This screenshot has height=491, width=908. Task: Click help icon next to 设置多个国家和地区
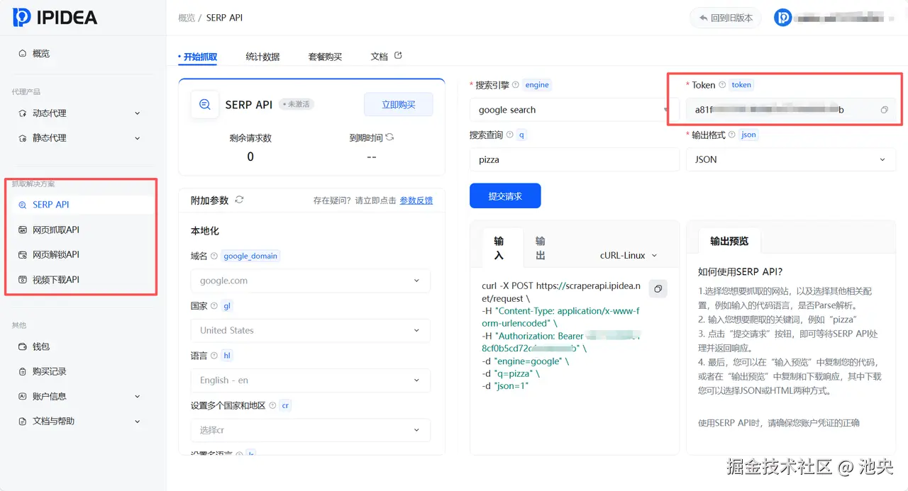272,405
